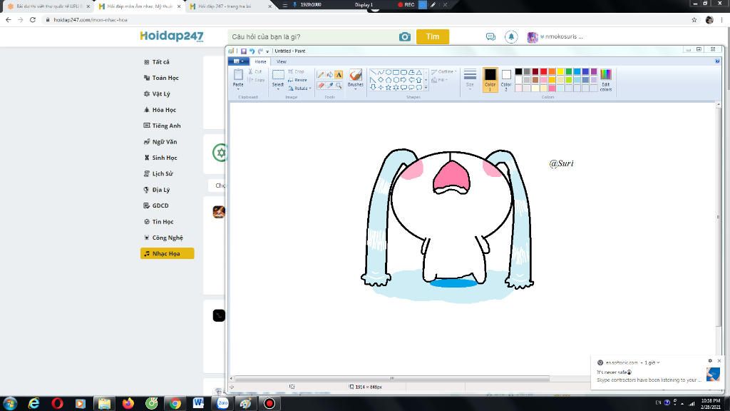Pick the red color swatch
The image size is (730, 411).
pos(543,71)
